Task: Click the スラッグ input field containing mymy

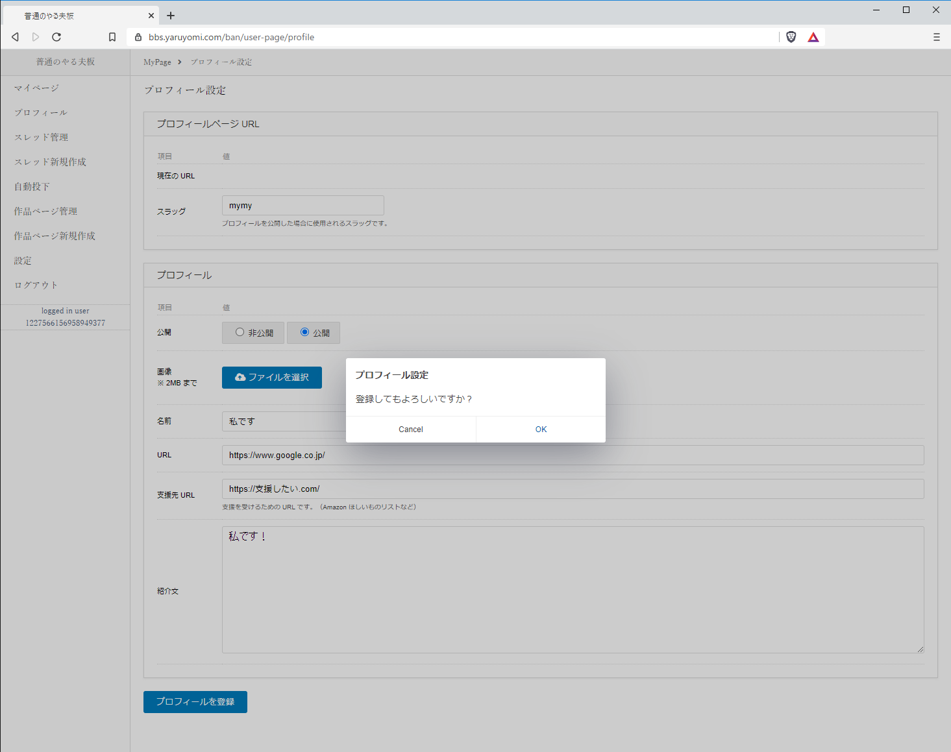Action: point(303,205)
